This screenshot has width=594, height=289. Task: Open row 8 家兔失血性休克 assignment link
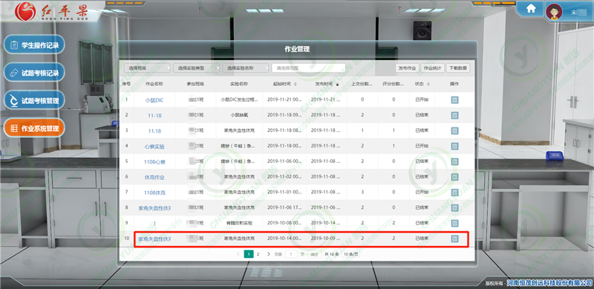(x=154, y=208)
